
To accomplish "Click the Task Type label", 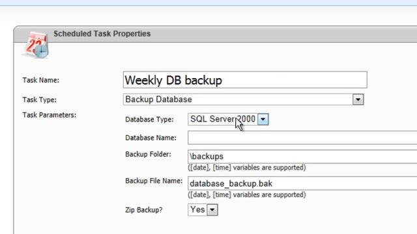I will (39, 99).
